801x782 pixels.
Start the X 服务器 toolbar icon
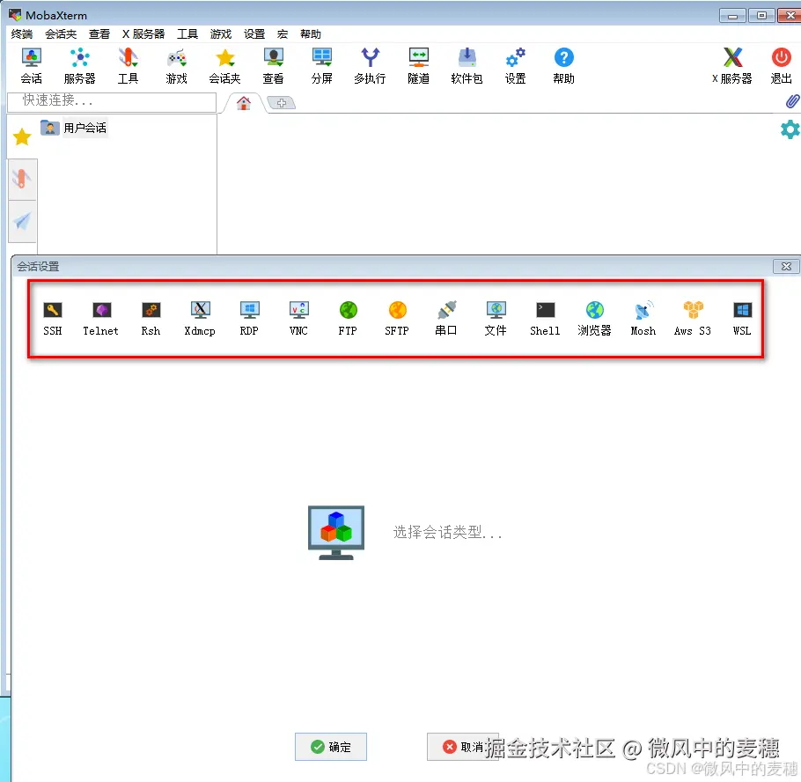732,66
